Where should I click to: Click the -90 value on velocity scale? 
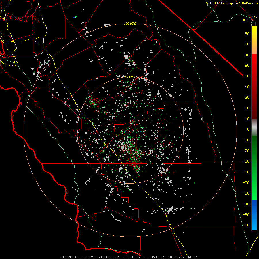(246, 225)
